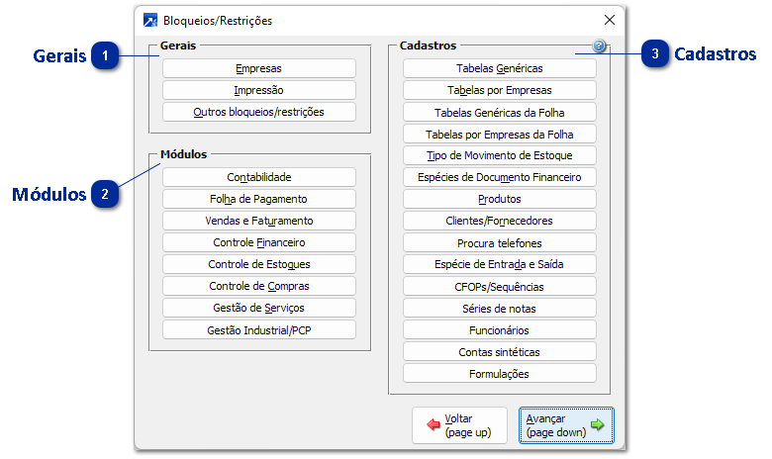Click the app icon in title bar

pyautogui.click(x=150, y=20)
